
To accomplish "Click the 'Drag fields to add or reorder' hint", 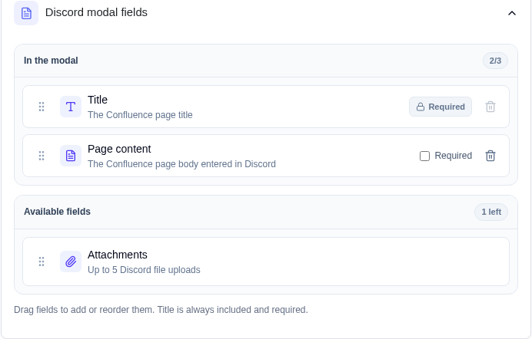I will point(161,310).
